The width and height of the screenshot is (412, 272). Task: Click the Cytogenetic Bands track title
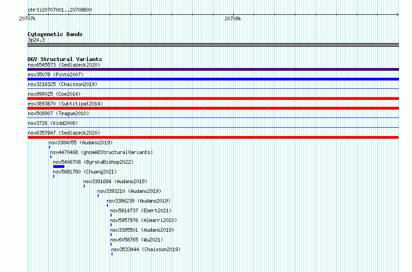(x=55, y=34)
